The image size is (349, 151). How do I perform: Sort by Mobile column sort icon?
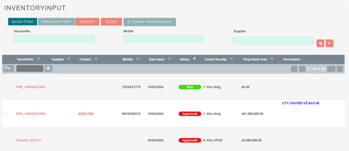point(138,59)
